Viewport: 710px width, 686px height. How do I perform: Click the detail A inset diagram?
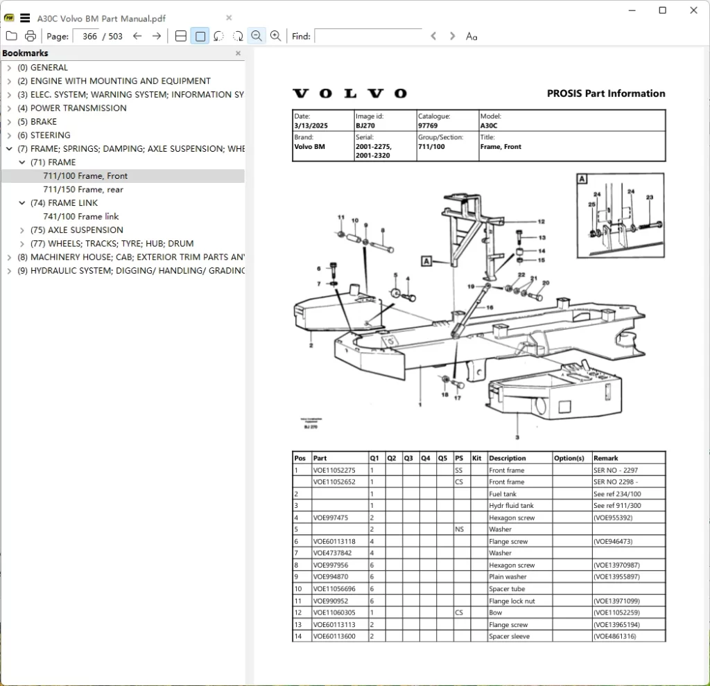621,216
